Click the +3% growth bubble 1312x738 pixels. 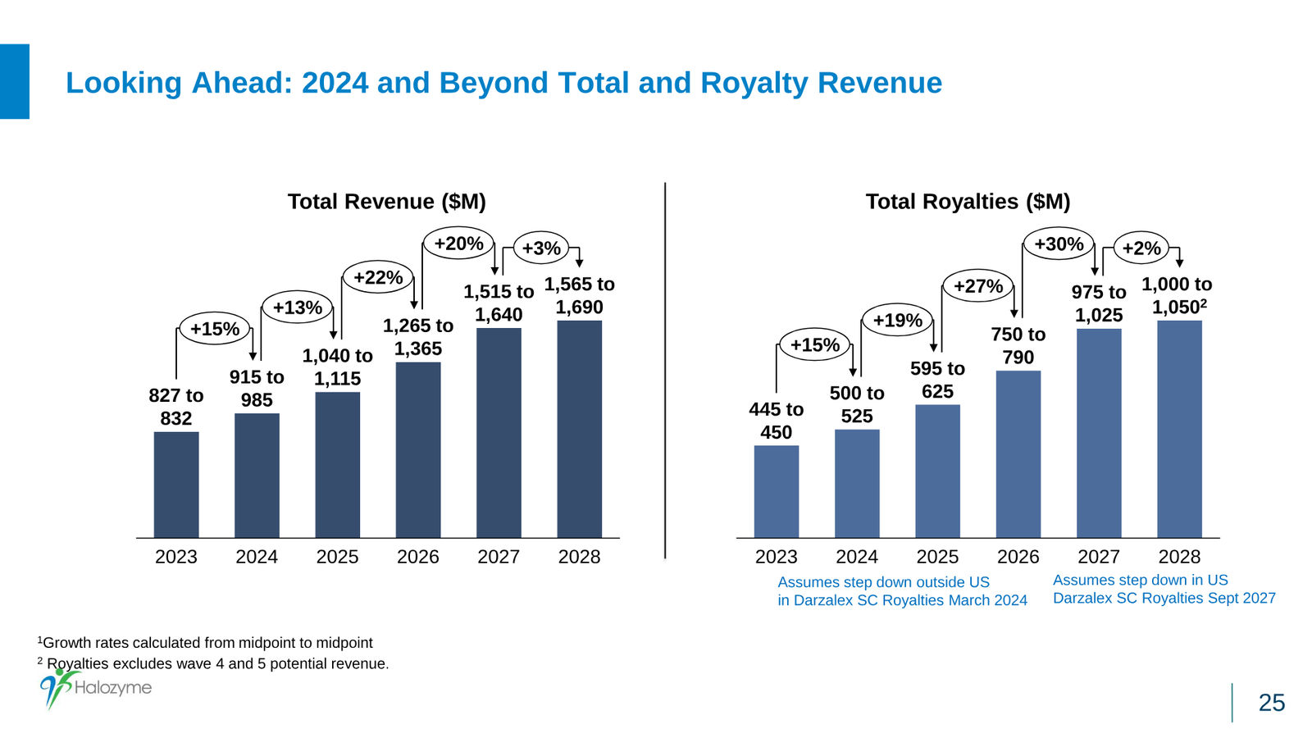tap(541, 248)
